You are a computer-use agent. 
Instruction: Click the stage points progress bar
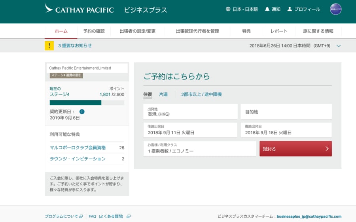(x=87, y=103)
